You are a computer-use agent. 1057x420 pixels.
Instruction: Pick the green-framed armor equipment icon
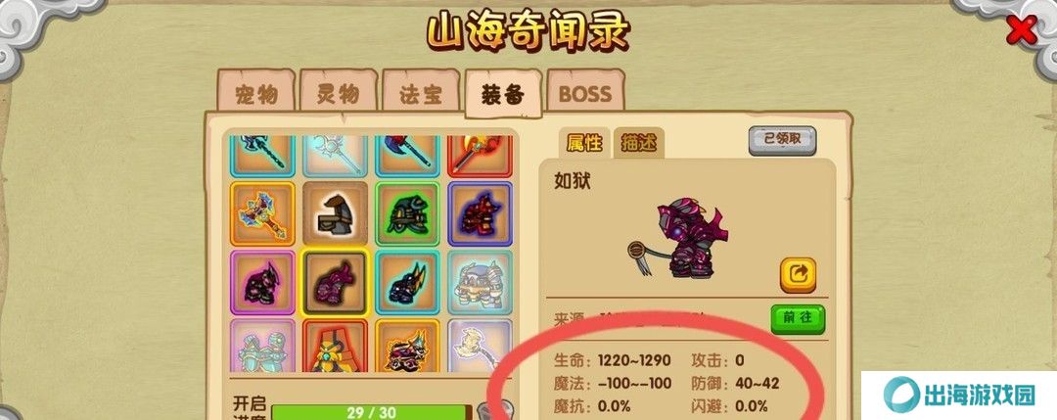click(407, 213)
